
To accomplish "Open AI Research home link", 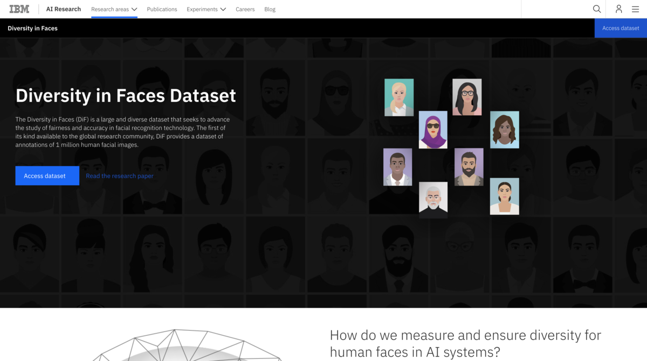I will (64, 9).
